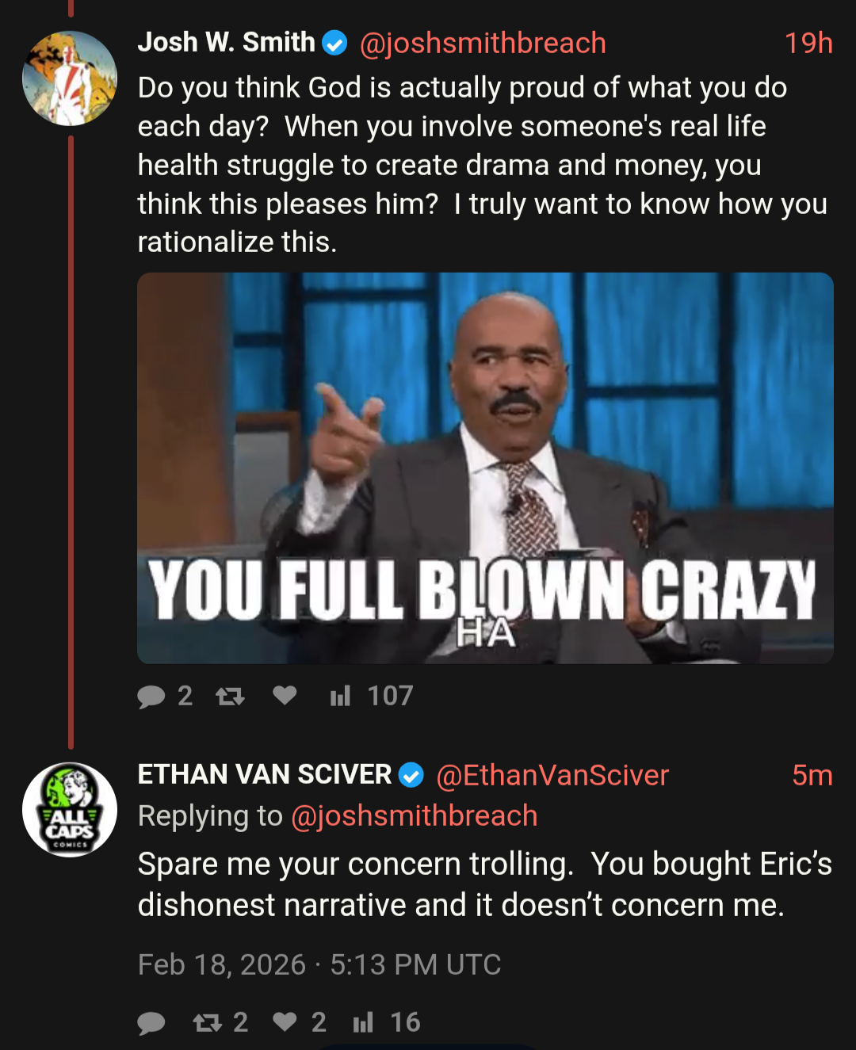Viewport: 856px width, 1050px height.
Task: Open the @joshsmithbreach handle in post header
Action: click(483, 44)
